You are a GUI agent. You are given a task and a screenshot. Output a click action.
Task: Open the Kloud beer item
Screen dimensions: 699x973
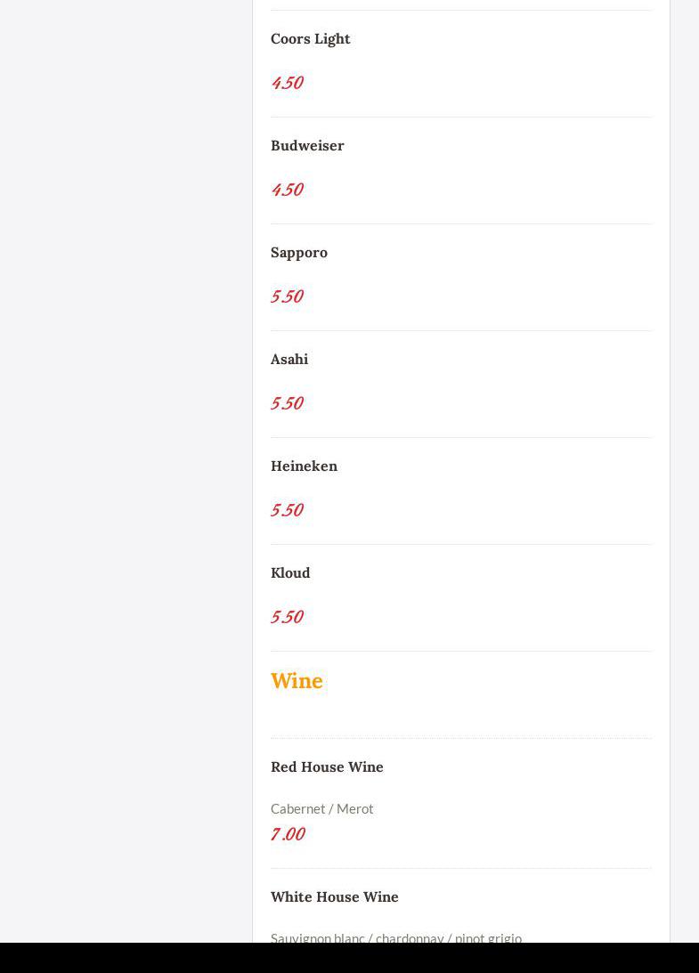290,573
